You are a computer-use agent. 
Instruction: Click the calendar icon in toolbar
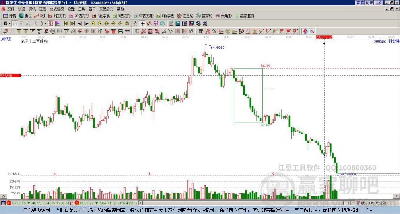tap(171, 23)
